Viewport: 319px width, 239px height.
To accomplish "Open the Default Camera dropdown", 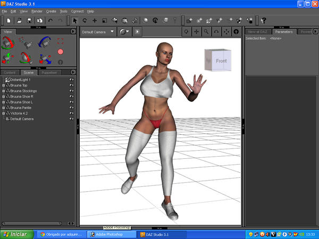I will click(98, 32).
